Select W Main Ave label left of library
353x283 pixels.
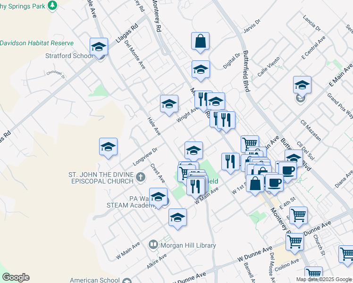pyautogui.click(x=128, y=250)
